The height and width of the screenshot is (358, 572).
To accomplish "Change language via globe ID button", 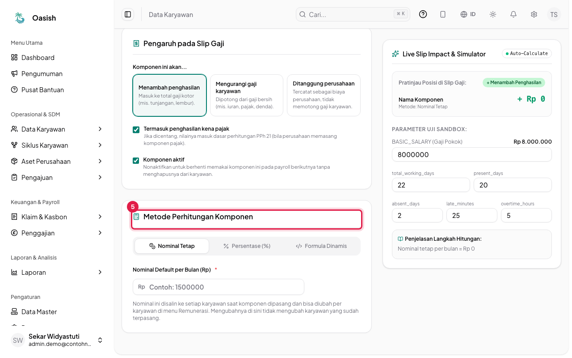I will coord(468,14).
